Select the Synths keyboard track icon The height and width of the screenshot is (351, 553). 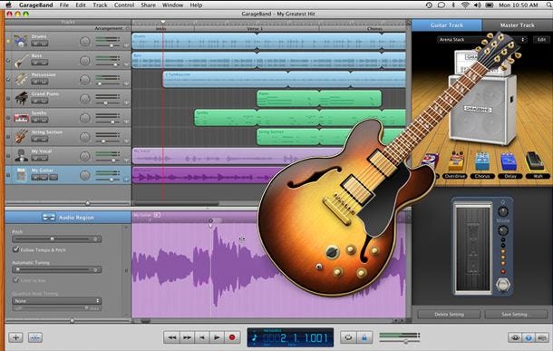(x=21, y=118)
